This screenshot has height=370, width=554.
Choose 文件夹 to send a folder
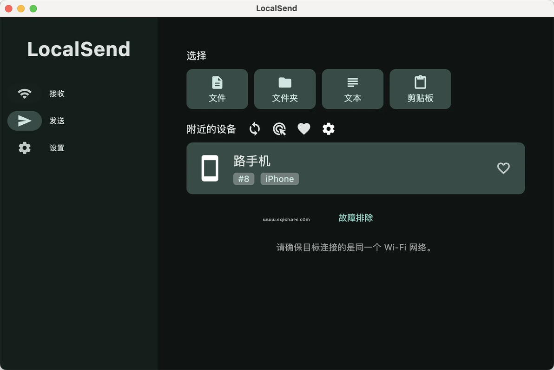click(285, 89)
